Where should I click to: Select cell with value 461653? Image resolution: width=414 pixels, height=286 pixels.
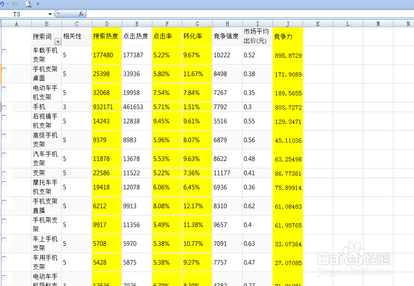[137, 107]
